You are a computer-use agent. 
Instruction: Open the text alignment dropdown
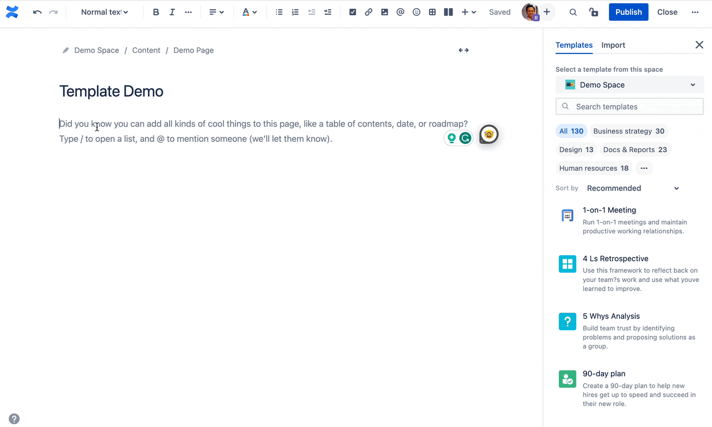click(216, 12)
